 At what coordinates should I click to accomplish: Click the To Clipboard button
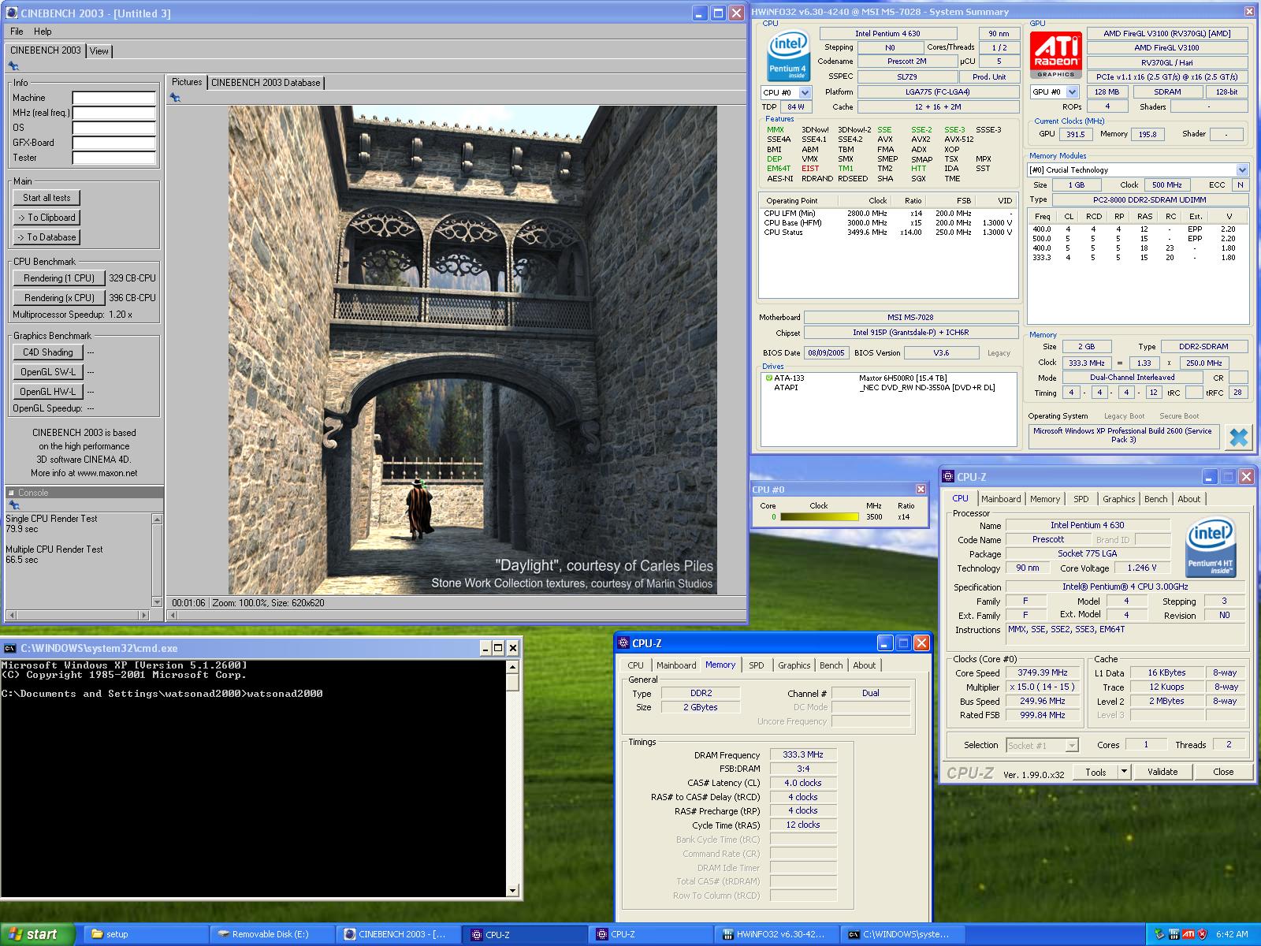(x=46, y=218)
